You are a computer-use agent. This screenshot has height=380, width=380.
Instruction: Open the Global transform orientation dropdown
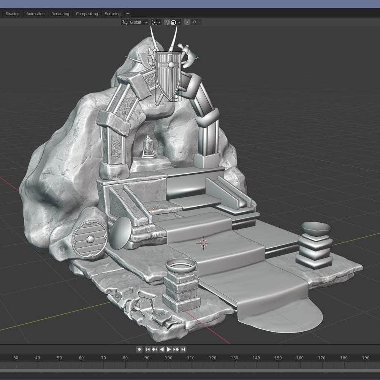135,22
